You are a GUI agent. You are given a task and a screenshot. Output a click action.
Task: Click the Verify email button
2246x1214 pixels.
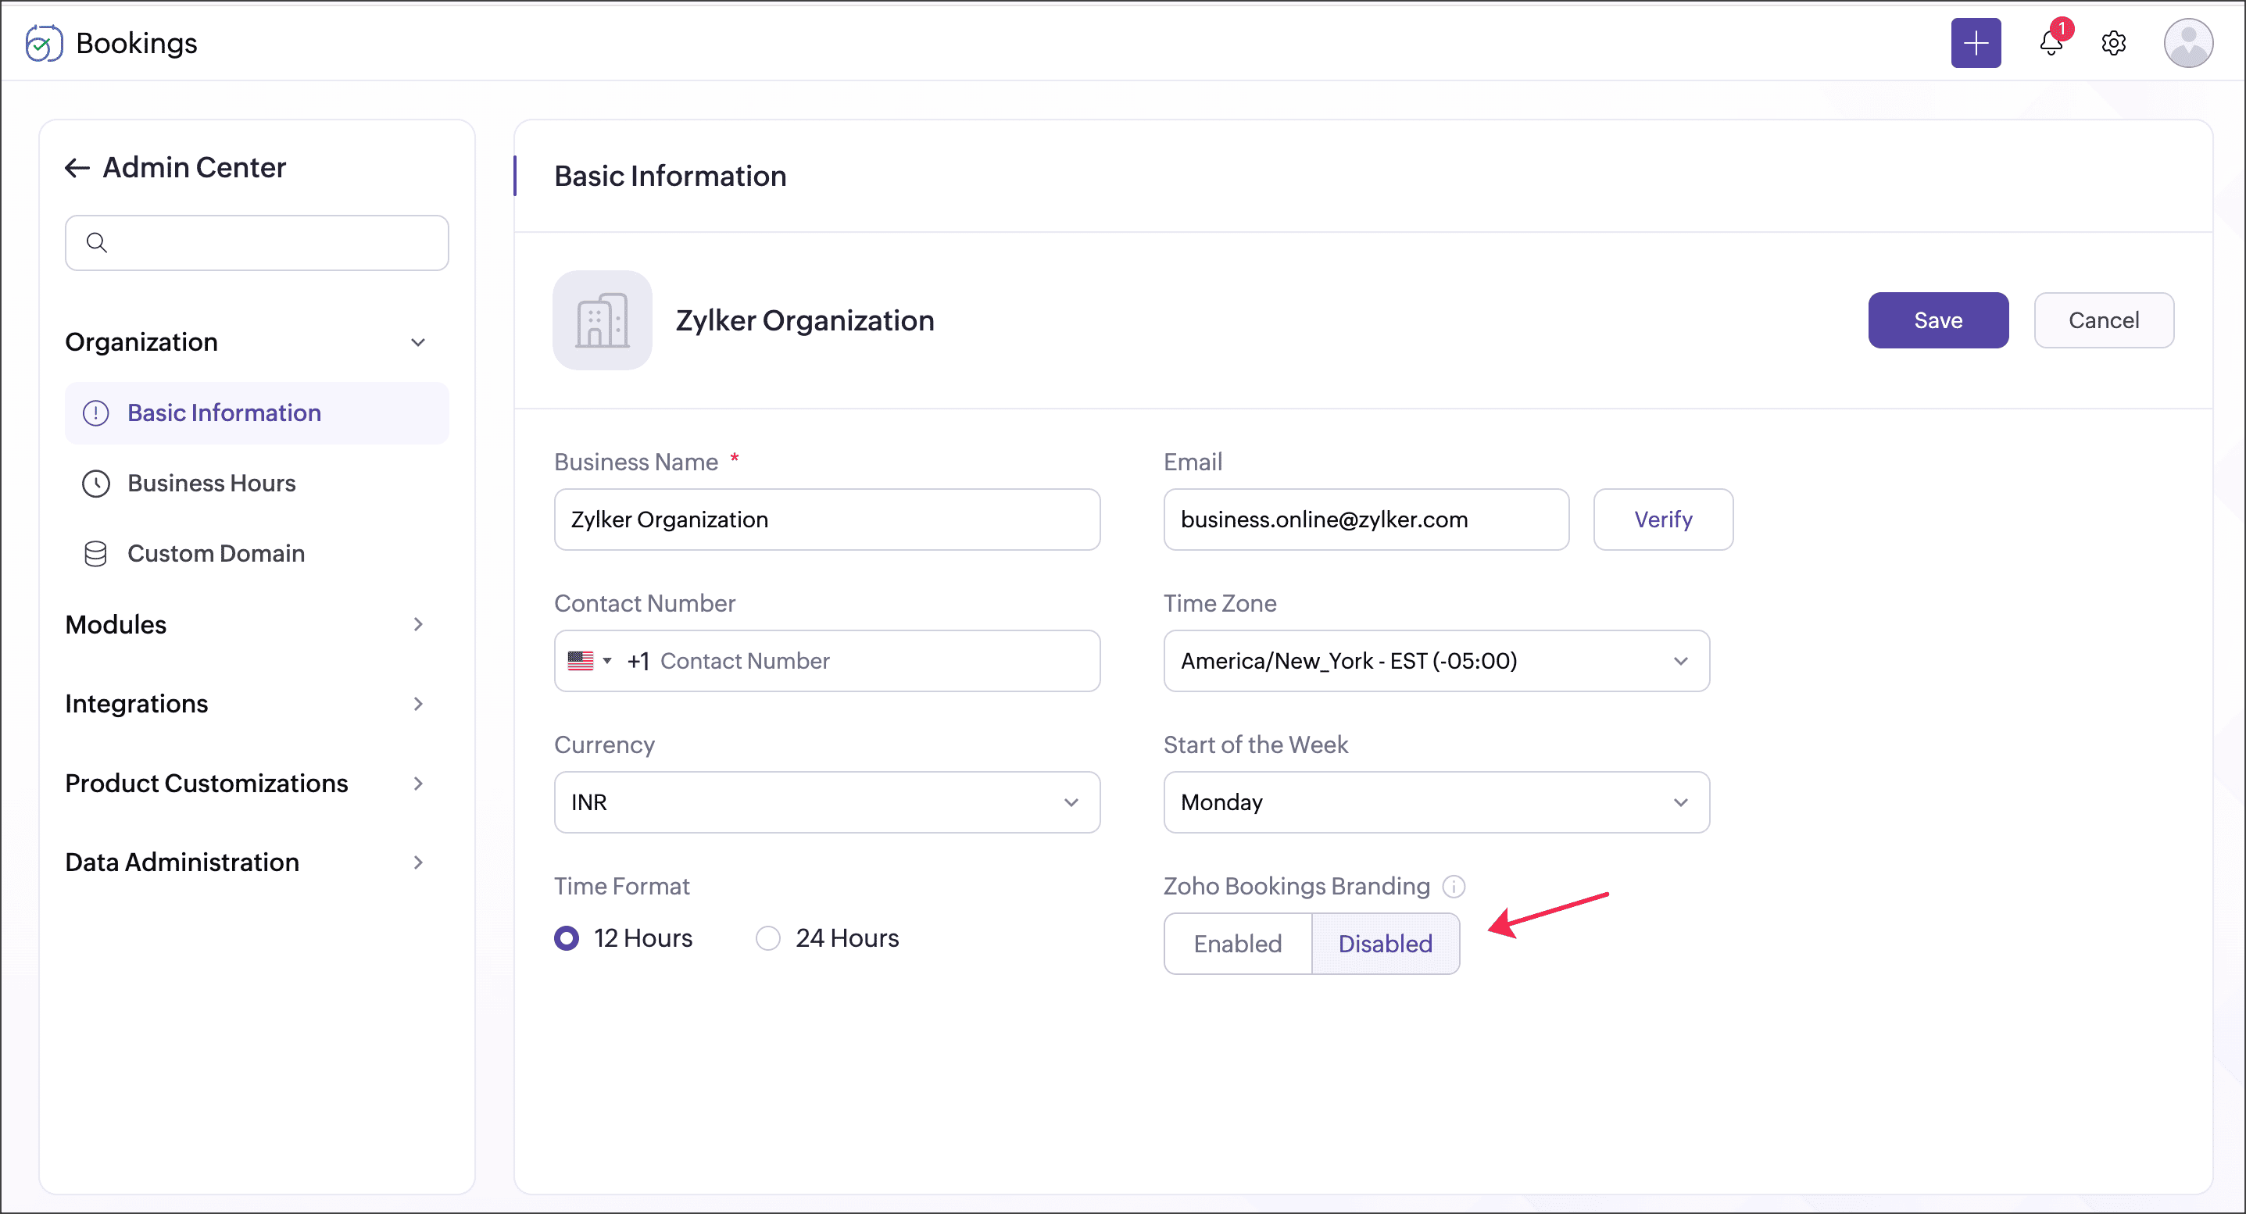pos(1661,520)
